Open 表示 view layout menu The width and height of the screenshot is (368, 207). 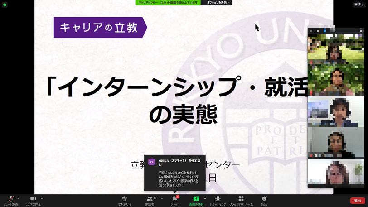coord(359,4)
